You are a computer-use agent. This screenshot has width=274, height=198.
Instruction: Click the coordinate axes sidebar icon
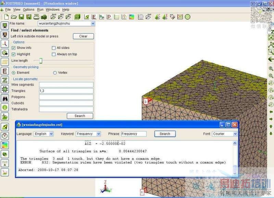(x=5, y=44)
